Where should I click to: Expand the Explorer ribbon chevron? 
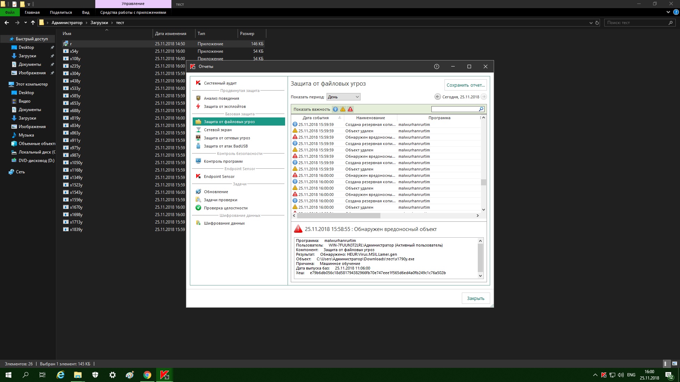[x=668, y=12]
